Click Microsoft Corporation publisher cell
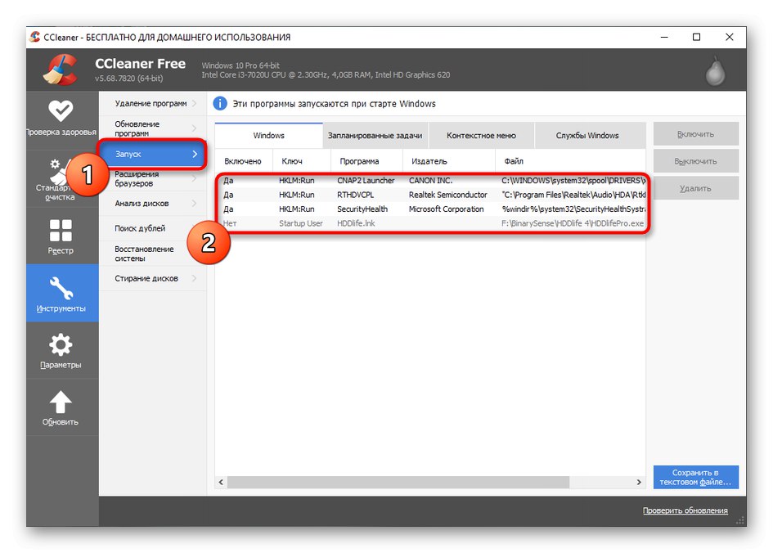773x553 pixels. [x=446, y=209]
